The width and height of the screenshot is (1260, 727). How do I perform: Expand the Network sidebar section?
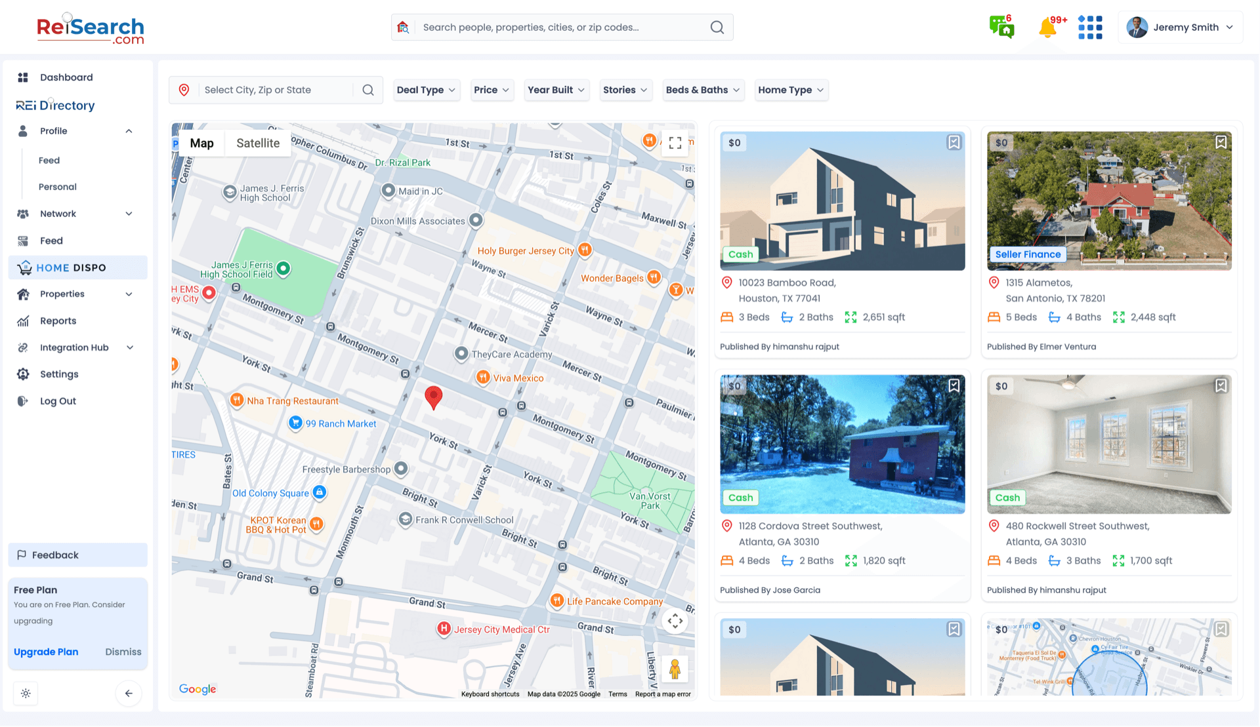point(129,214)
